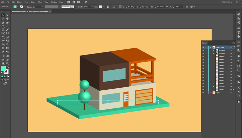
Task: Hide the first Group sublayer
Action: [x=203, y=50]
